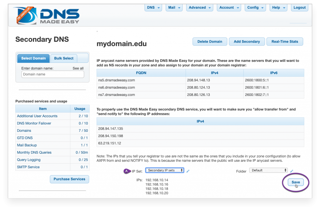The height and width of the screenshot is (210, 320).
Task: Click the Item column header
Action: [x=43, y=109]
